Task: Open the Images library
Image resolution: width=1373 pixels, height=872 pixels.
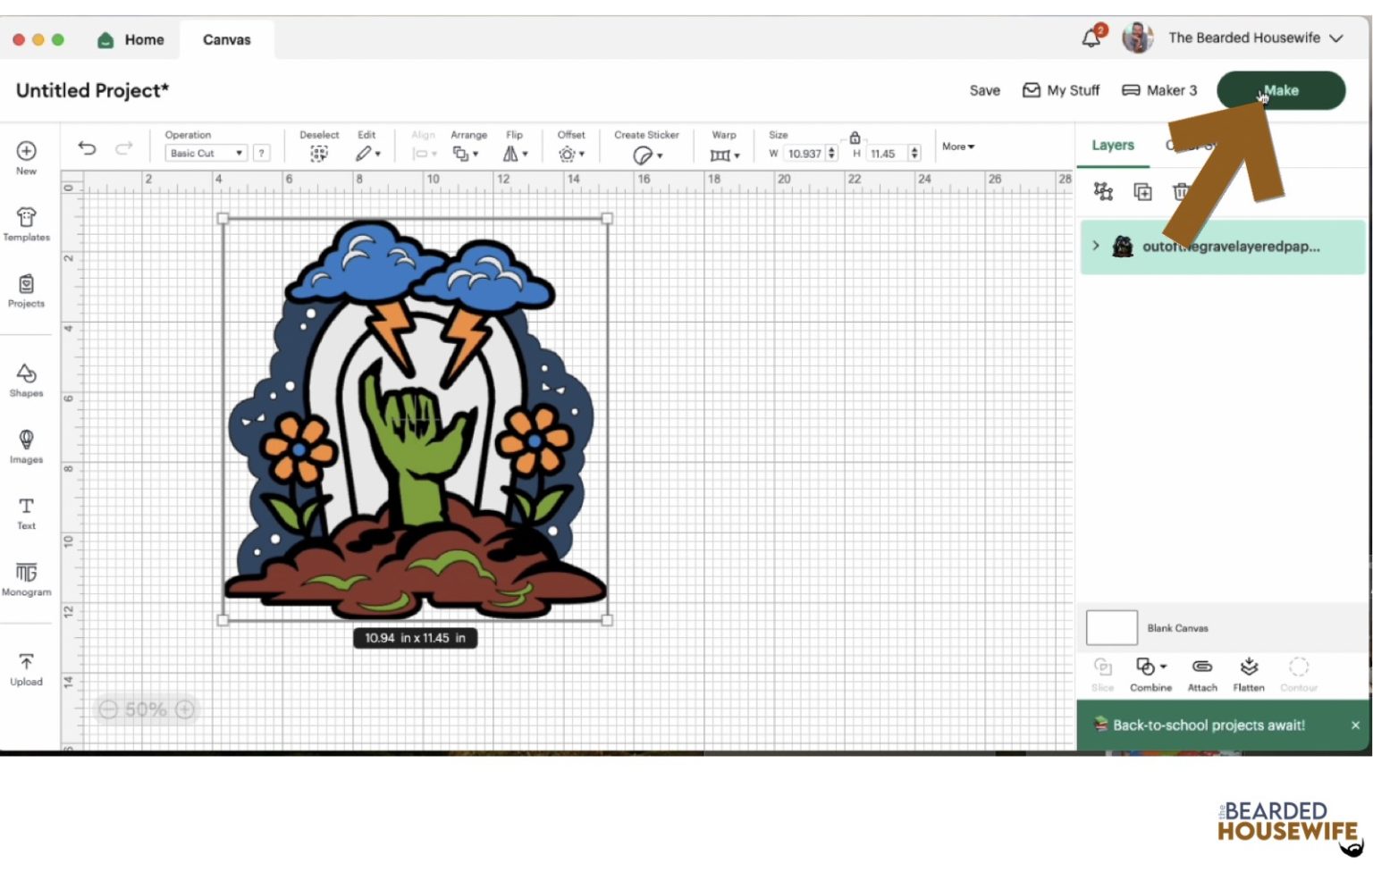Action: point(26,446)
